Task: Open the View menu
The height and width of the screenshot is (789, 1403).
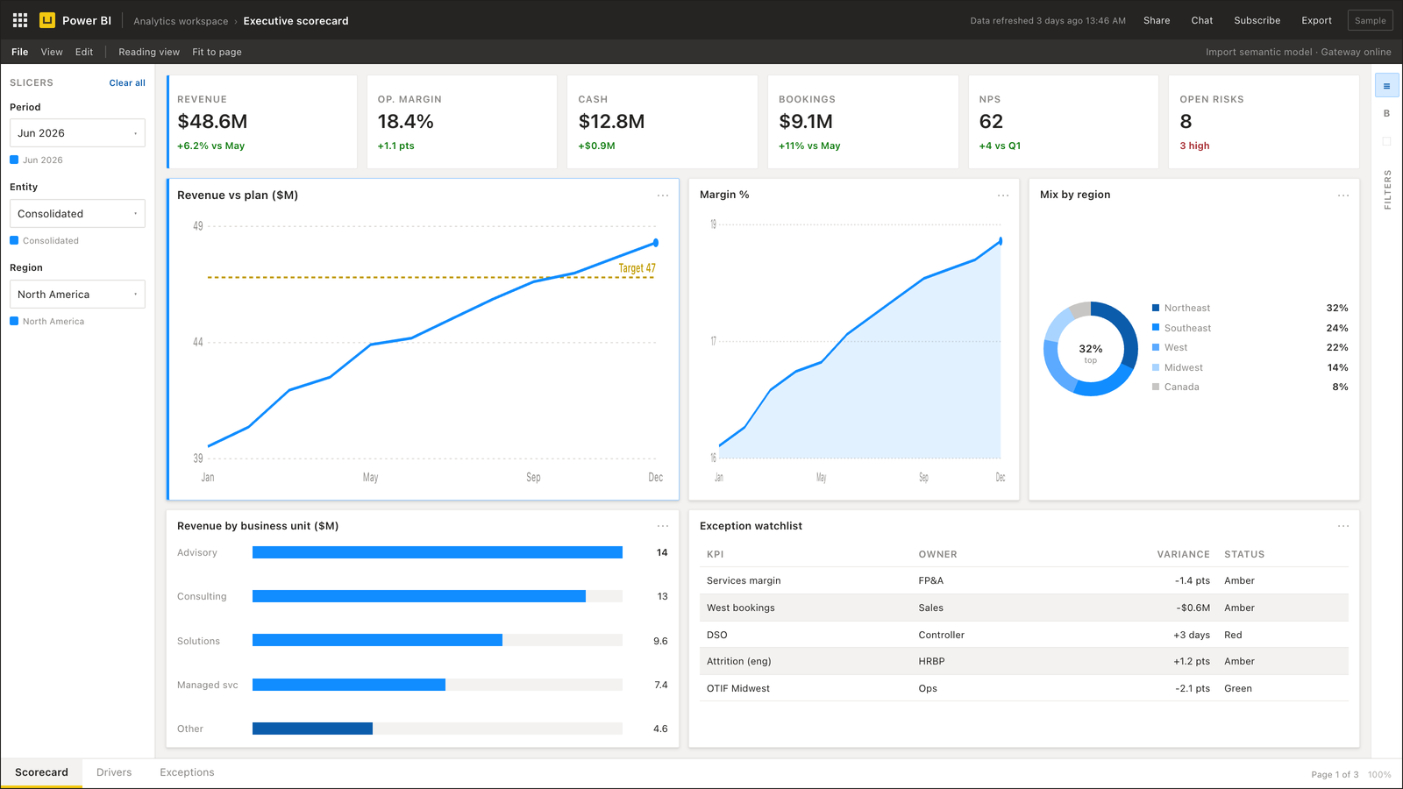Action: tap(52, 52)
